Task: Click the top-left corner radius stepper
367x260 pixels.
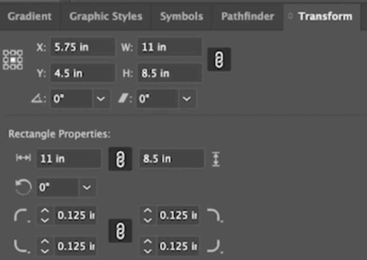Action: pos(45,215)
